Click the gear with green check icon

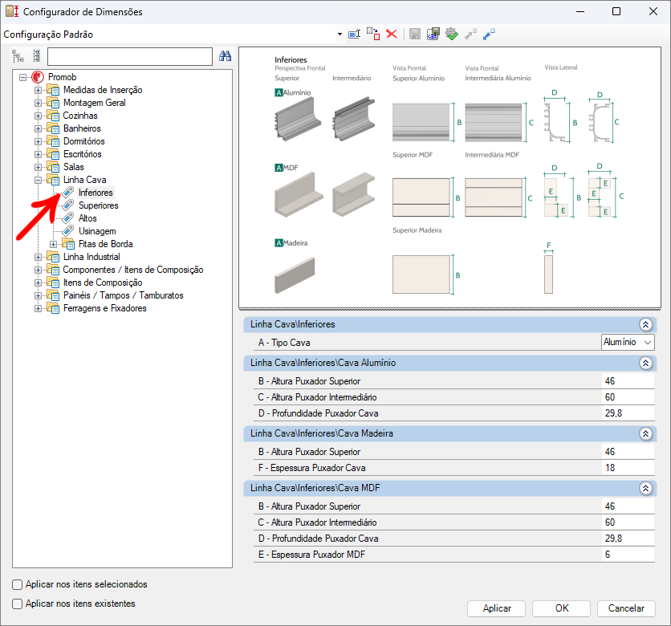click(x=451, y=34)
